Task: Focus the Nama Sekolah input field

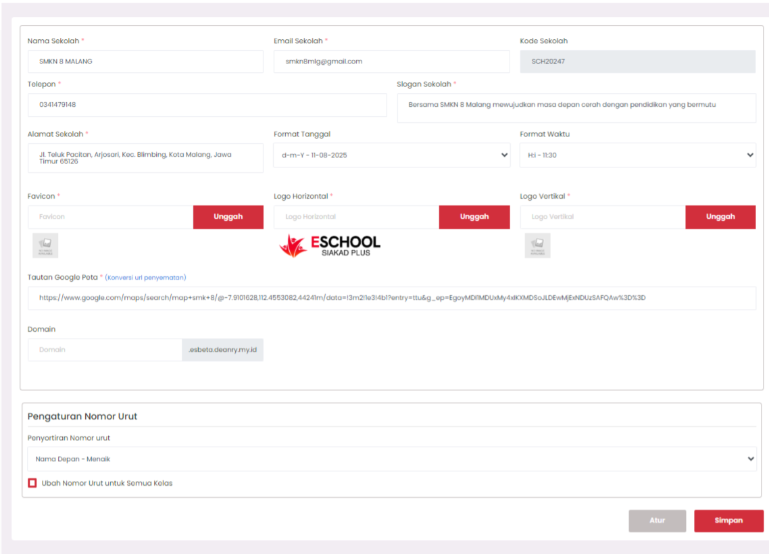Action: pyautogui.click(x=145, y=61)
